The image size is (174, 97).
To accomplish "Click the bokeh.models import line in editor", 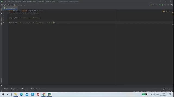I will [24, 13].
